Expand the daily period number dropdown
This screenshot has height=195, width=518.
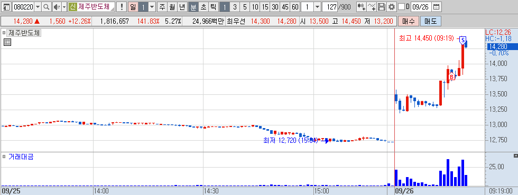[152, 6]
